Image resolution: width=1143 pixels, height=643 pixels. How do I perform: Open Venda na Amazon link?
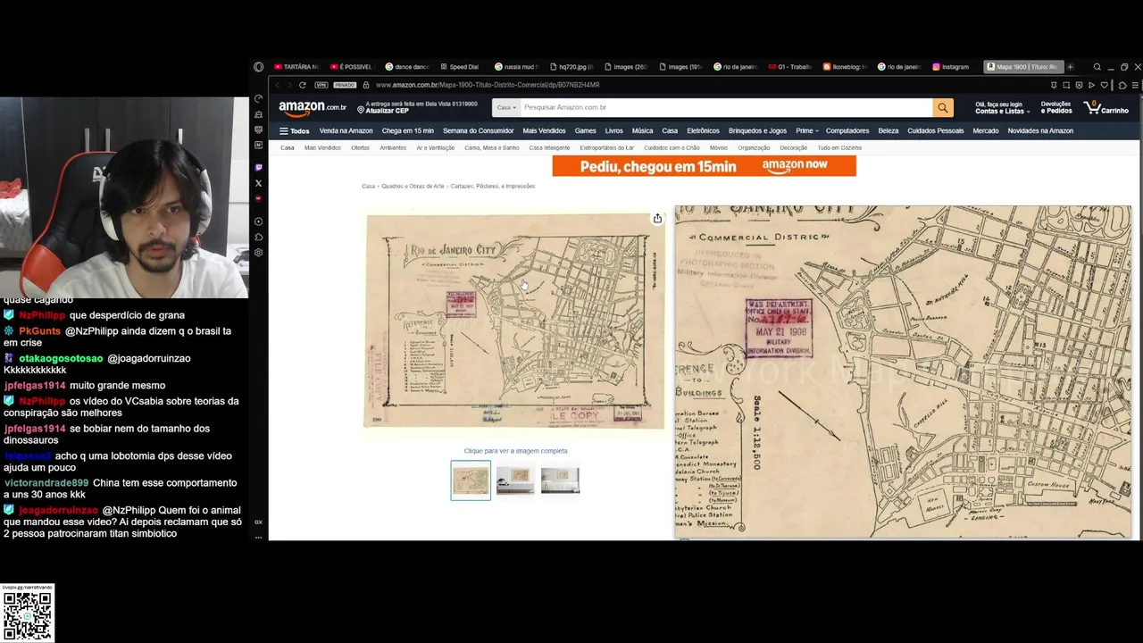tap(346, 131)
